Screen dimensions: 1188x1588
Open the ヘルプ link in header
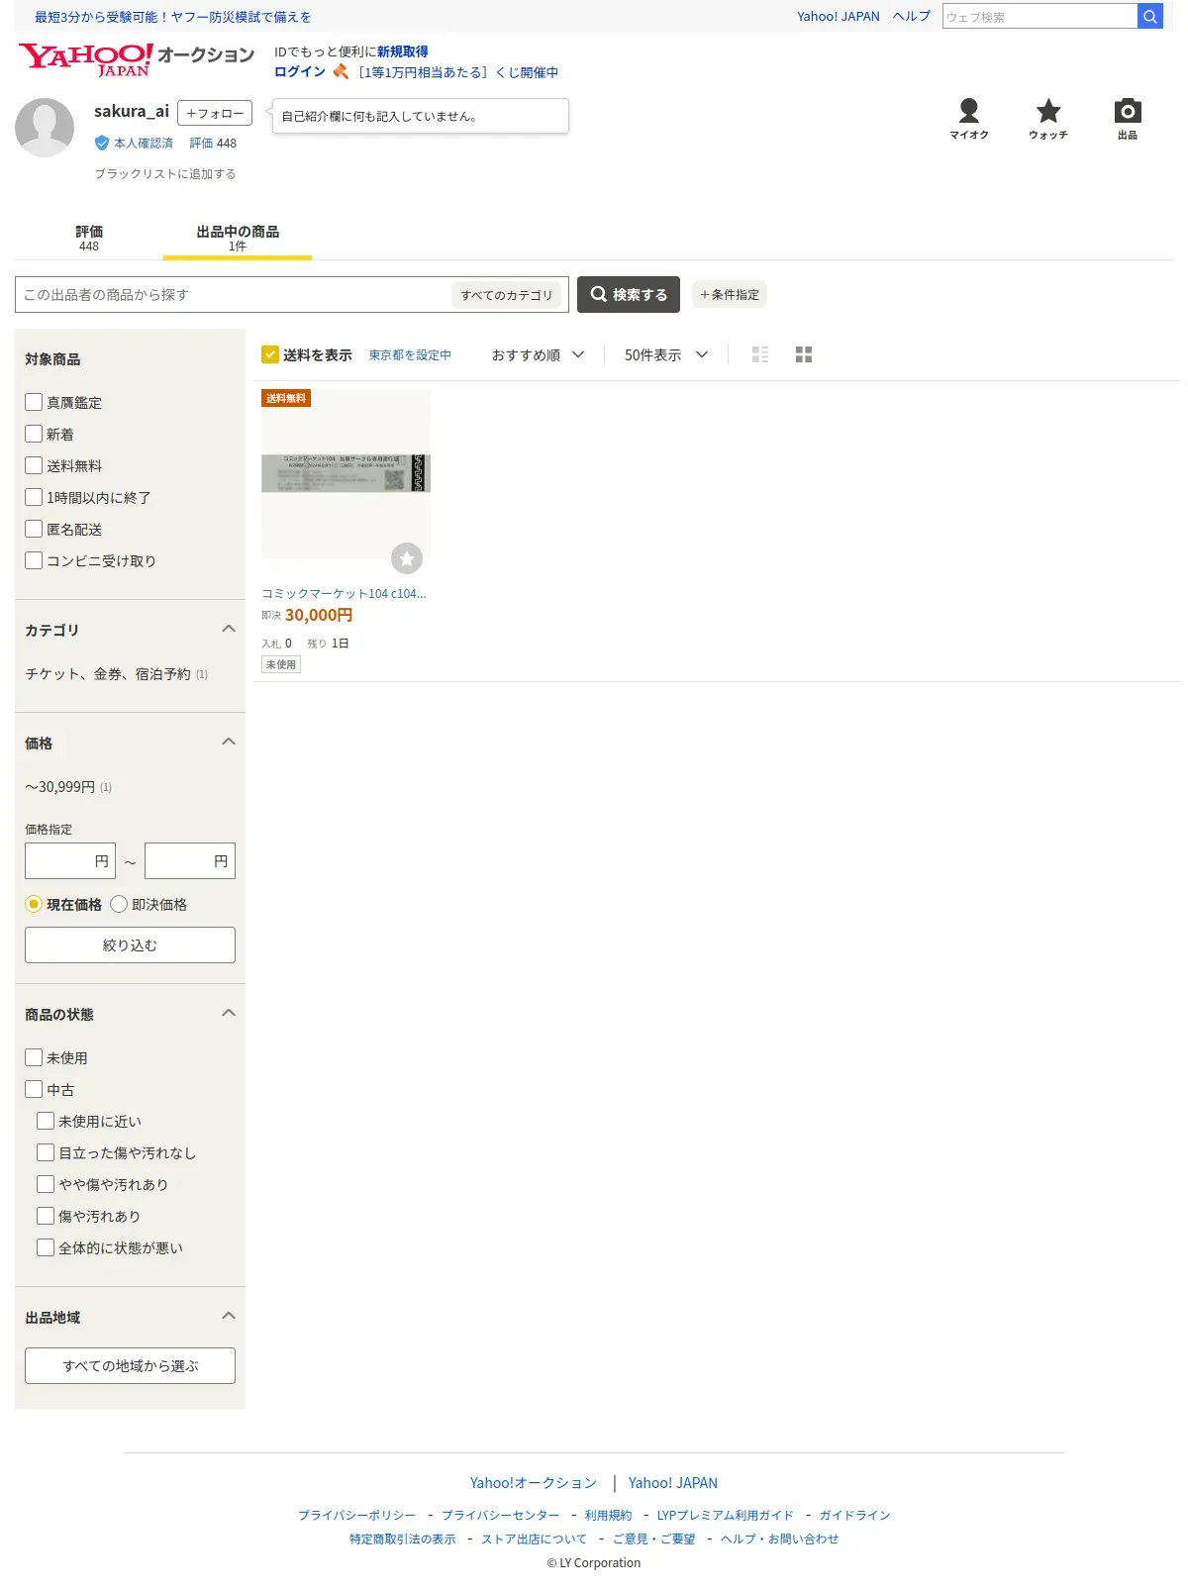click(911, 17)
